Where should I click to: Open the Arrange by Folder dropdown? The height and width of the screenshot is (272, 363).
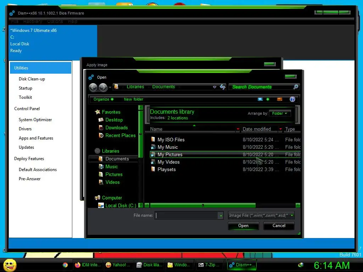(280, 113)
